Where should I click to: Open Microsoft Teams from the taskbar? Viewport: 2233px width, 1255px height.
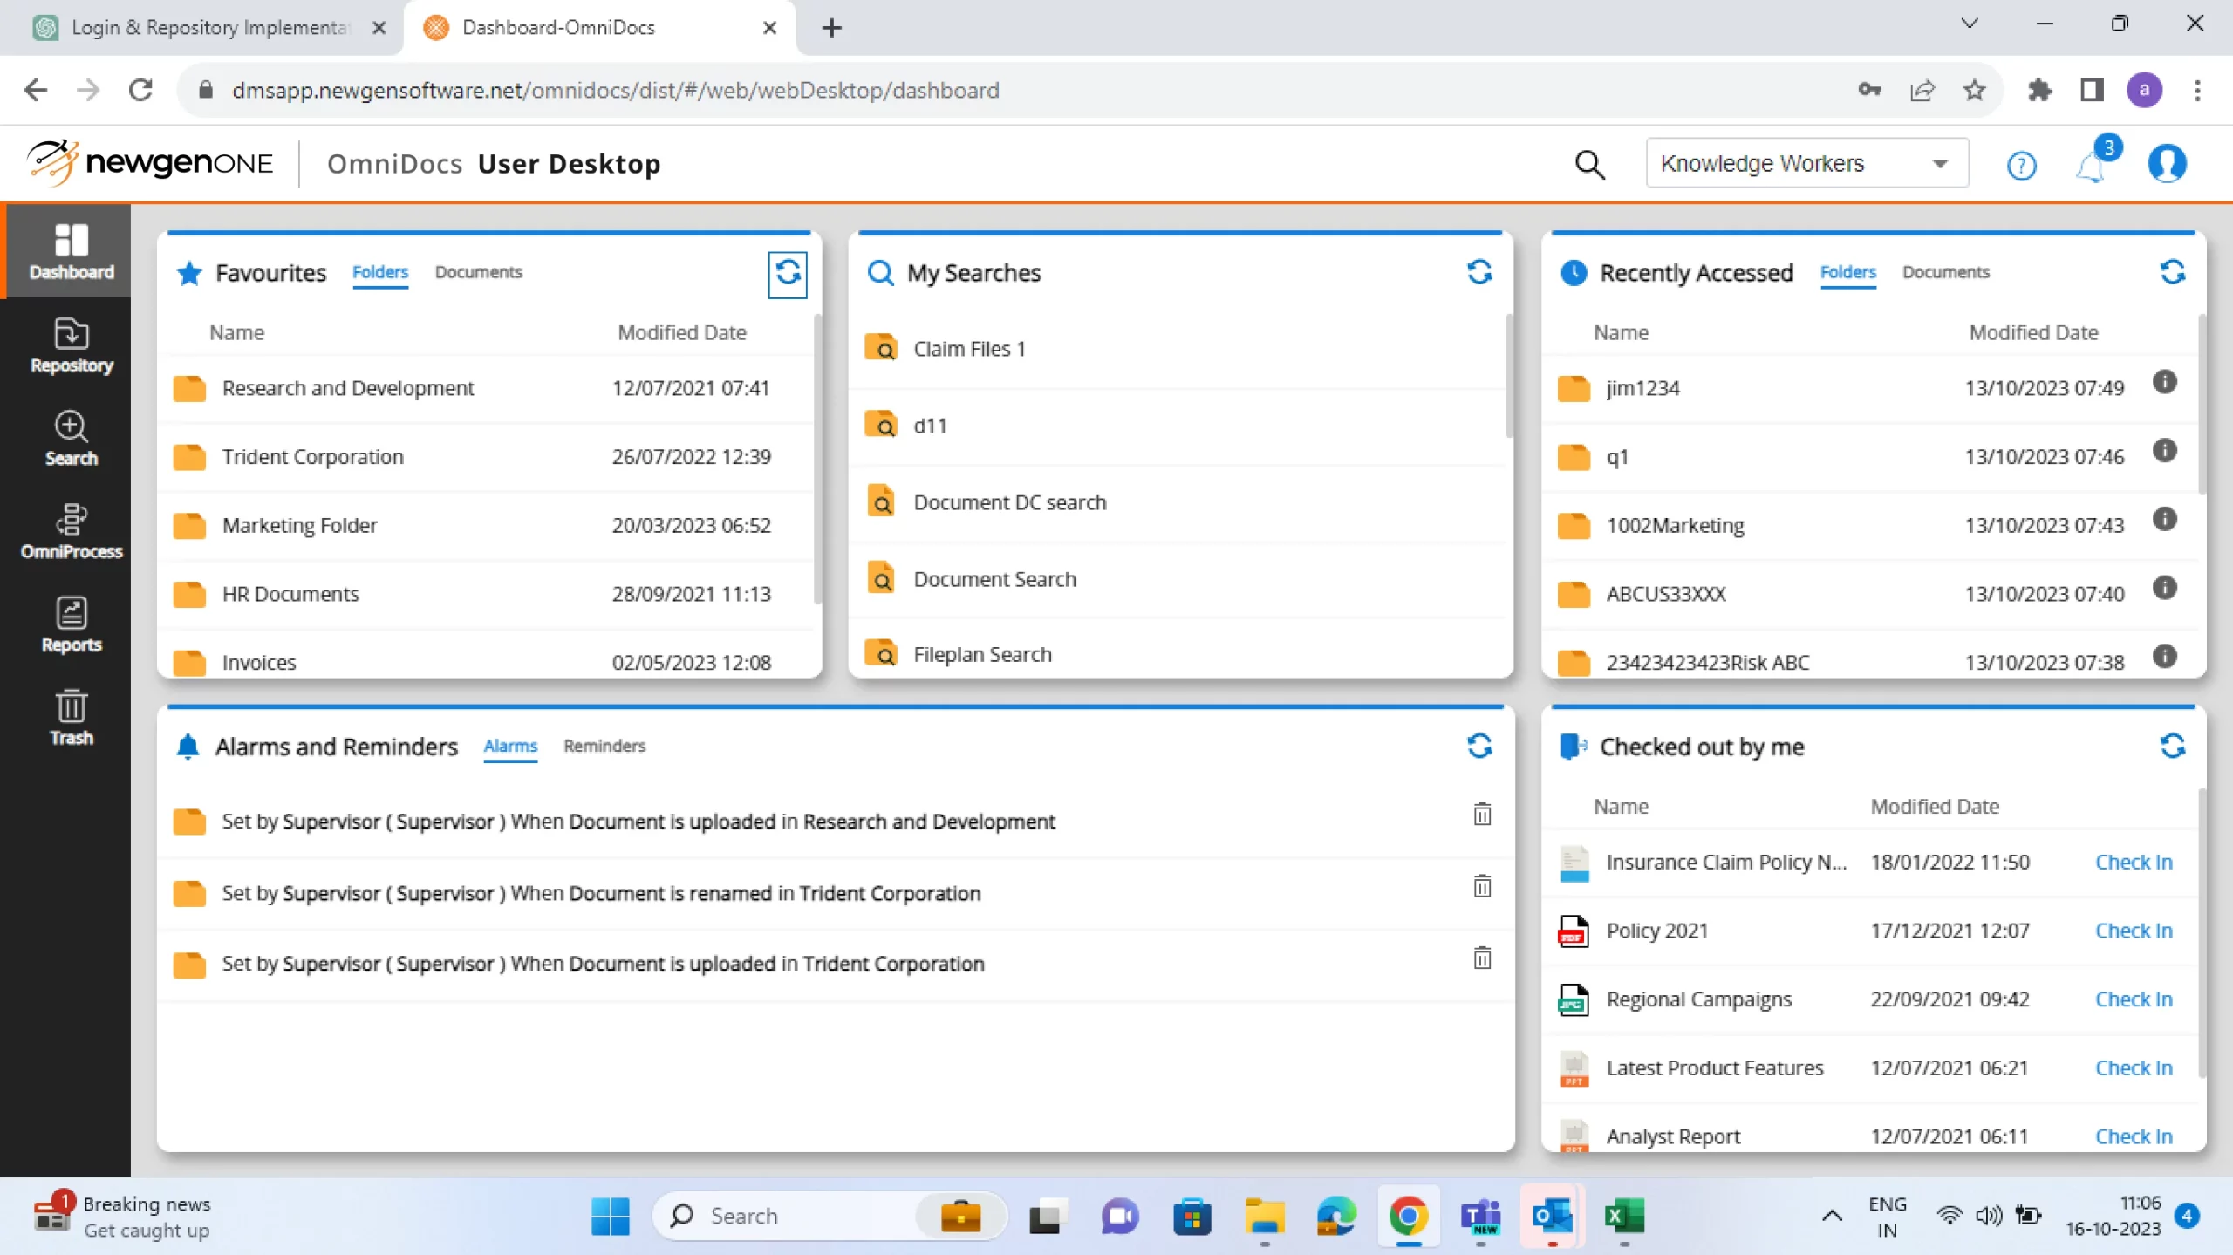1480,1216
